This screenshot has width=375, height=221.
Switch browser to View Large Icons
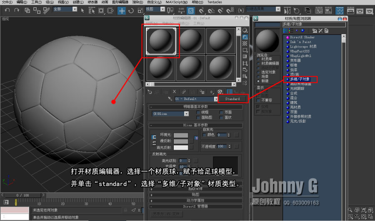pos(303,30)
